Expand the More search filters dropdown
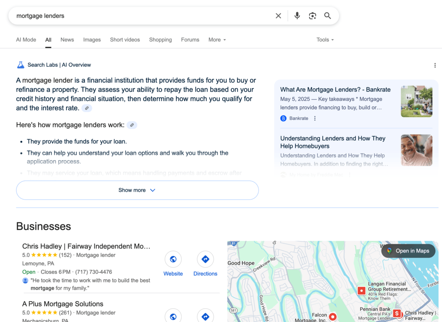The height and width of the screenshot is (322, 442). pos(217,40)
